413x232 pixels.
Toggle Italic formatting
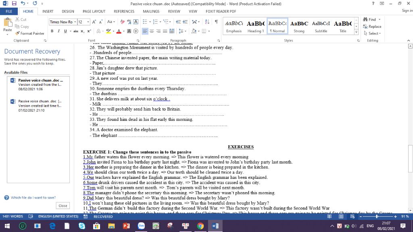(x=58, y=31)
